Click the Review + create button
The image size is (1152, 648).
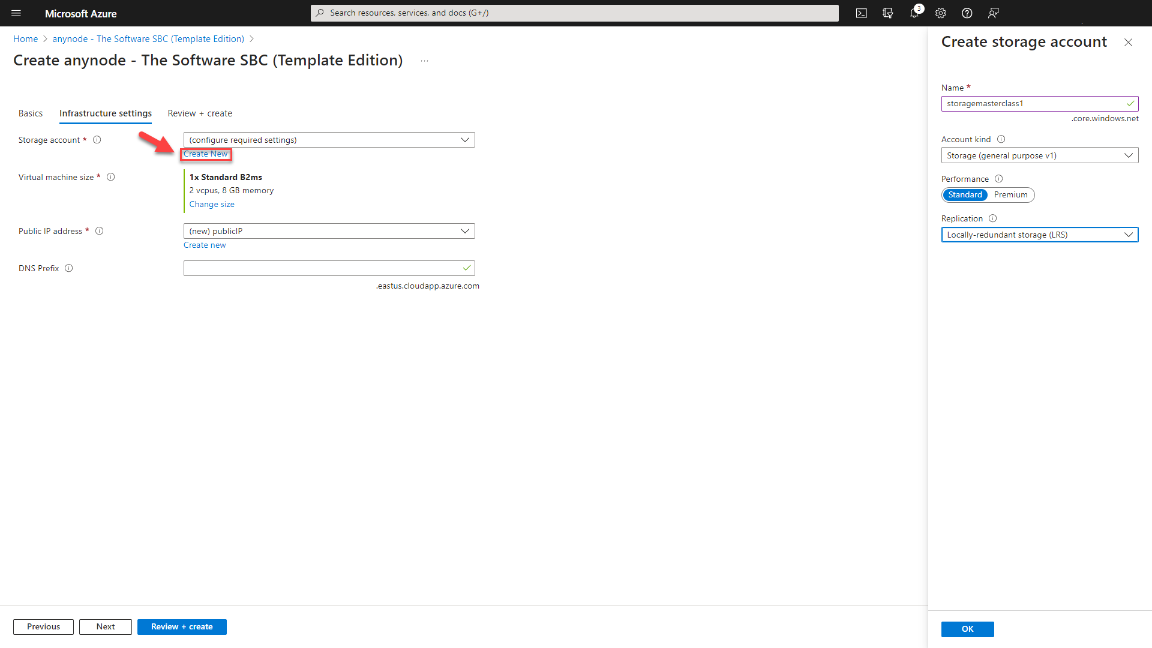click(x=182, y=626)
